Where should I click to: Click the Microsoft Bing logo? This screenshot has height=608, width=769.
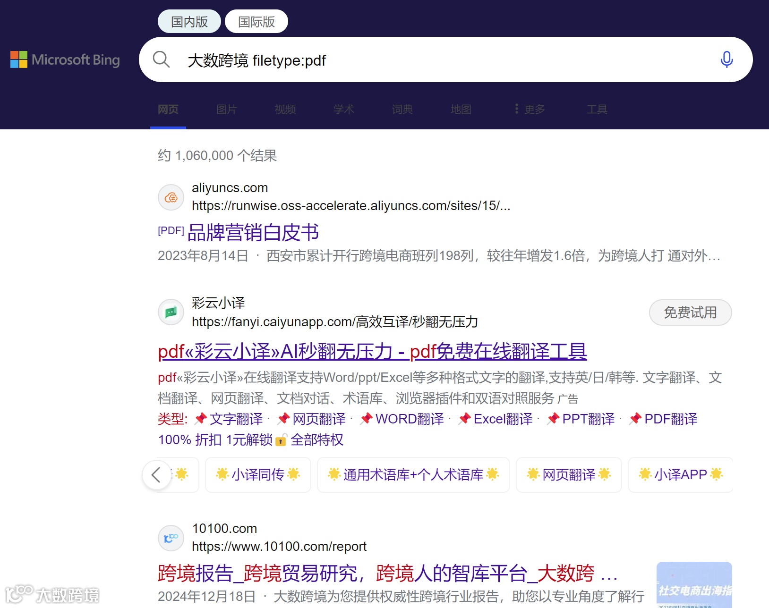tap(65, 59)
